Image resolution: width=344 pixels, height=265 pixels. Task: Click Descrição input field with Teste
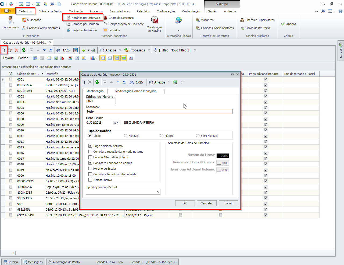coord(159,111)
